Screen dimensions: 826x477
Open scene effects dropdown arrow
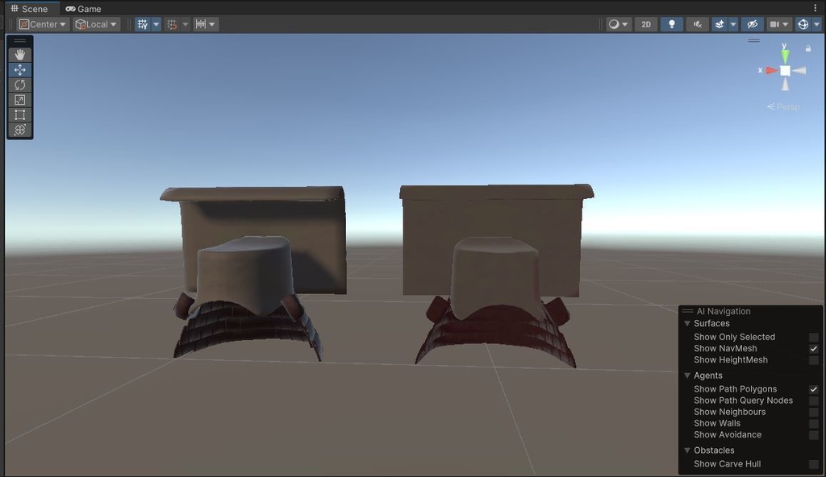(x=732, y=24)
